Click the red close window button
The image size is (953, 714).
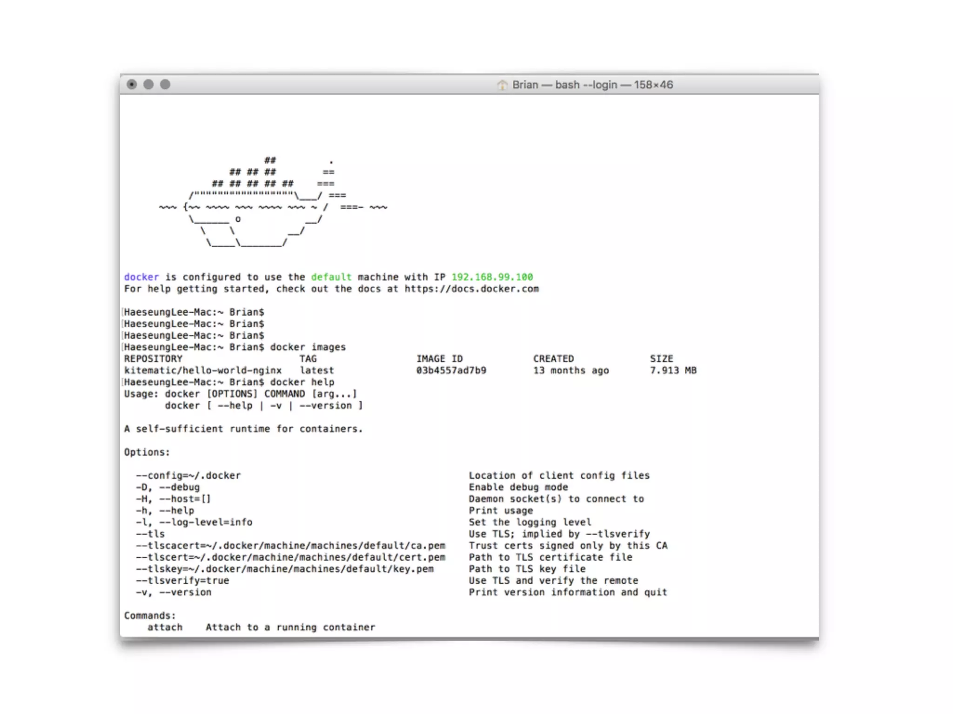(132, 84)
